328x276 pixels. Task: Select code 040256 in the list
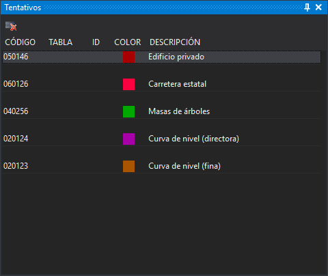click(16, 111)
